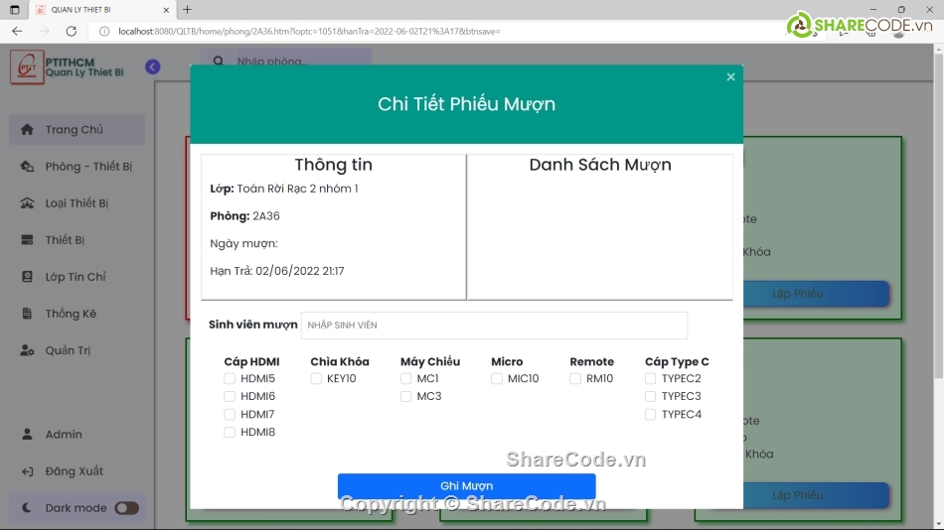Select the MC3 projector checkbox

[406, 397]
